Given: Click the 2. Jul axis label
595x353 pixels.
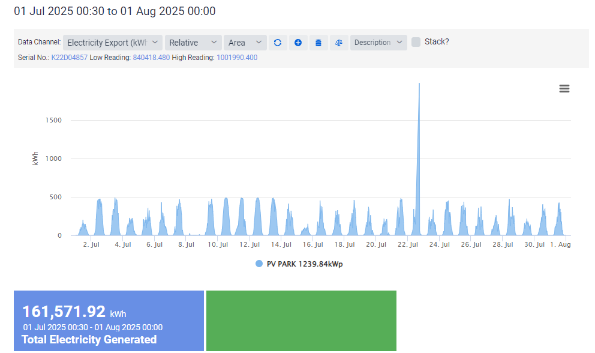Looking at the screenshot, I should [x=91, y=244].
